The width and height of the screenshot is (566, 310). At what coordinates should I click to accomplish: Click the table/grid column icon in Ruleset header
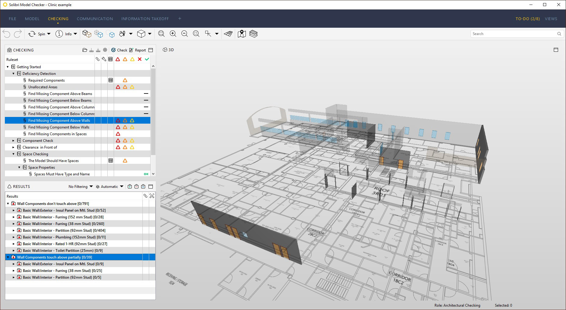110,59
